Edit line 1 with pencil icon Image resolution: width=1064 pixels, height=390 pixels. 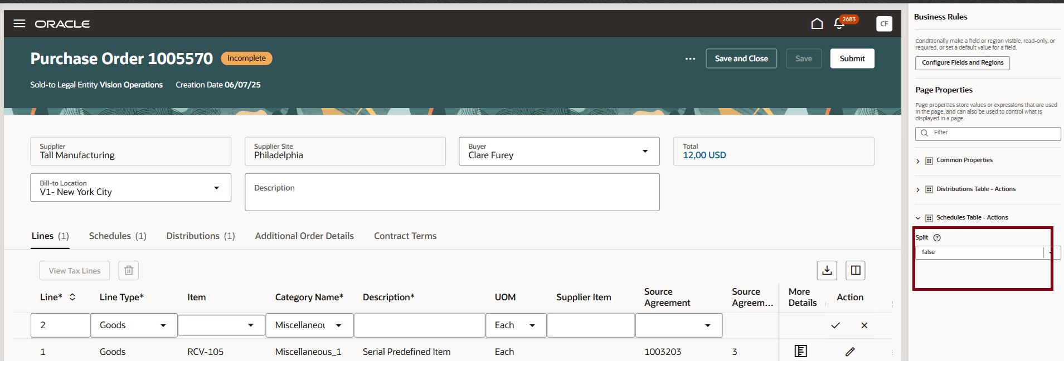pos(850,352)
